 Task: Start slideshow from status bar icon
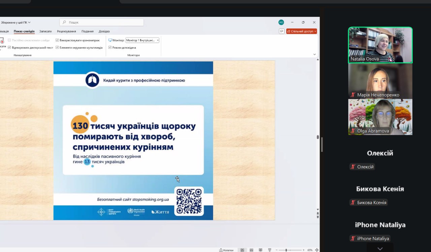pyautogui.click(x=269, y=250)
